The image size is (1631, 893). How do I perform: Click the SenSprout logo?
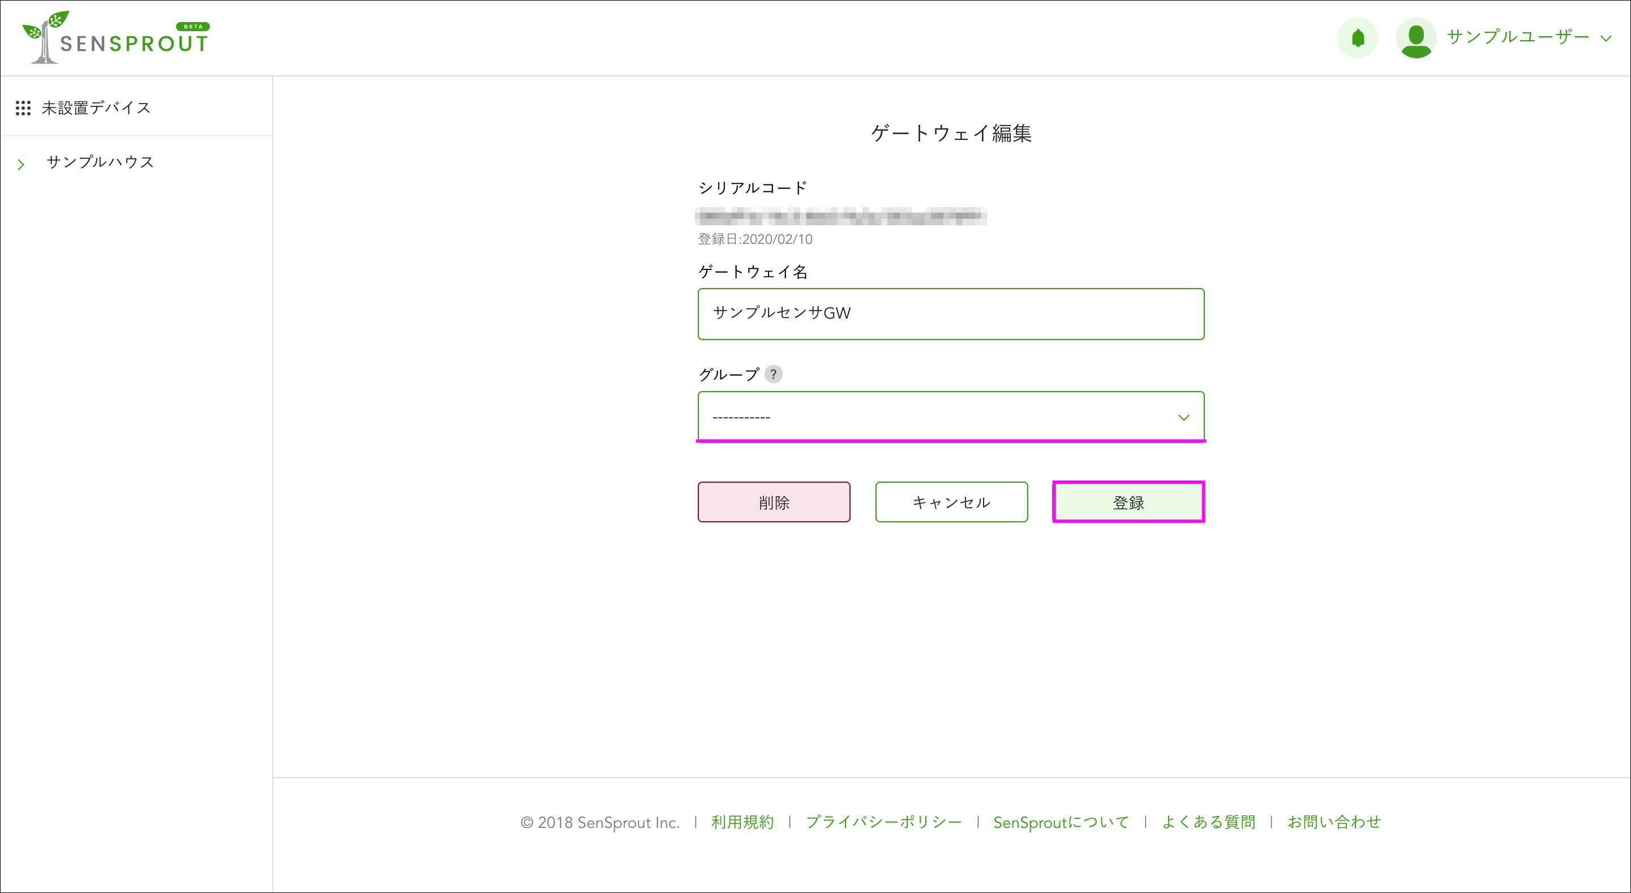116,37
